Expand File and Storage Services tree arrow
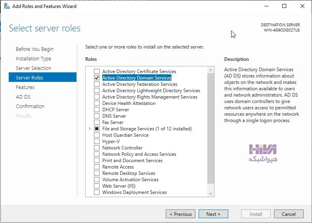 [90, 129]
